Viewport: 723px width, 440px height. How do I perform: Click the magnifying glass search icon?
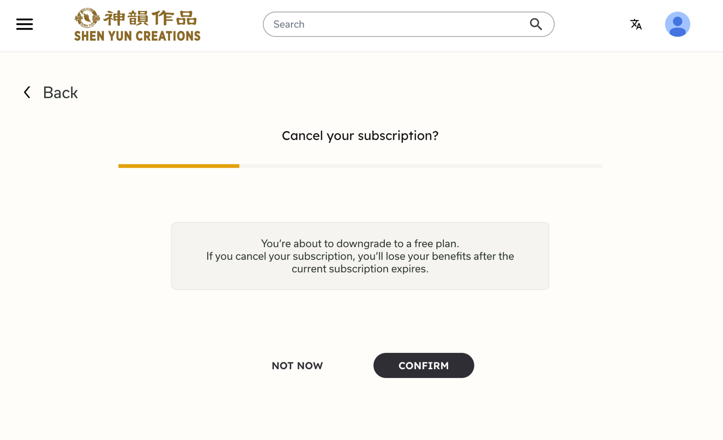click(536, 24)
